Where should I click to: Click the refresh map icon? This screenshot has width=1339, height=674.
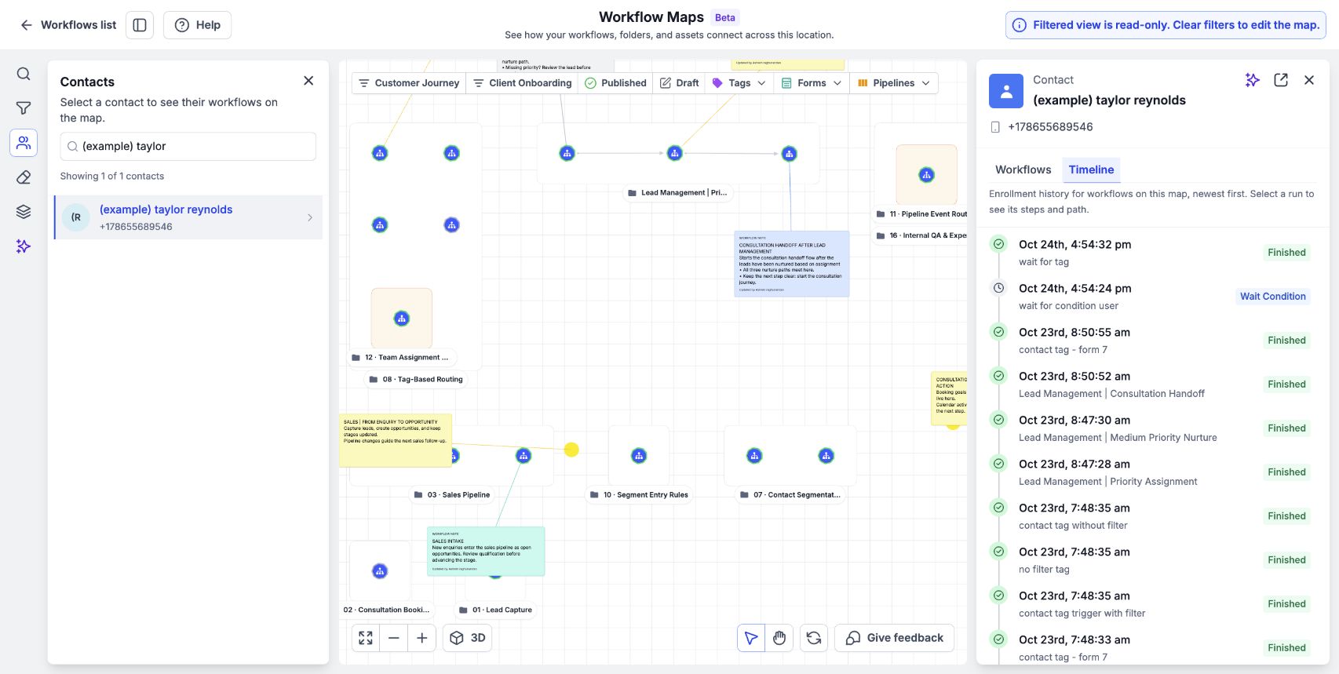(814, 638)
